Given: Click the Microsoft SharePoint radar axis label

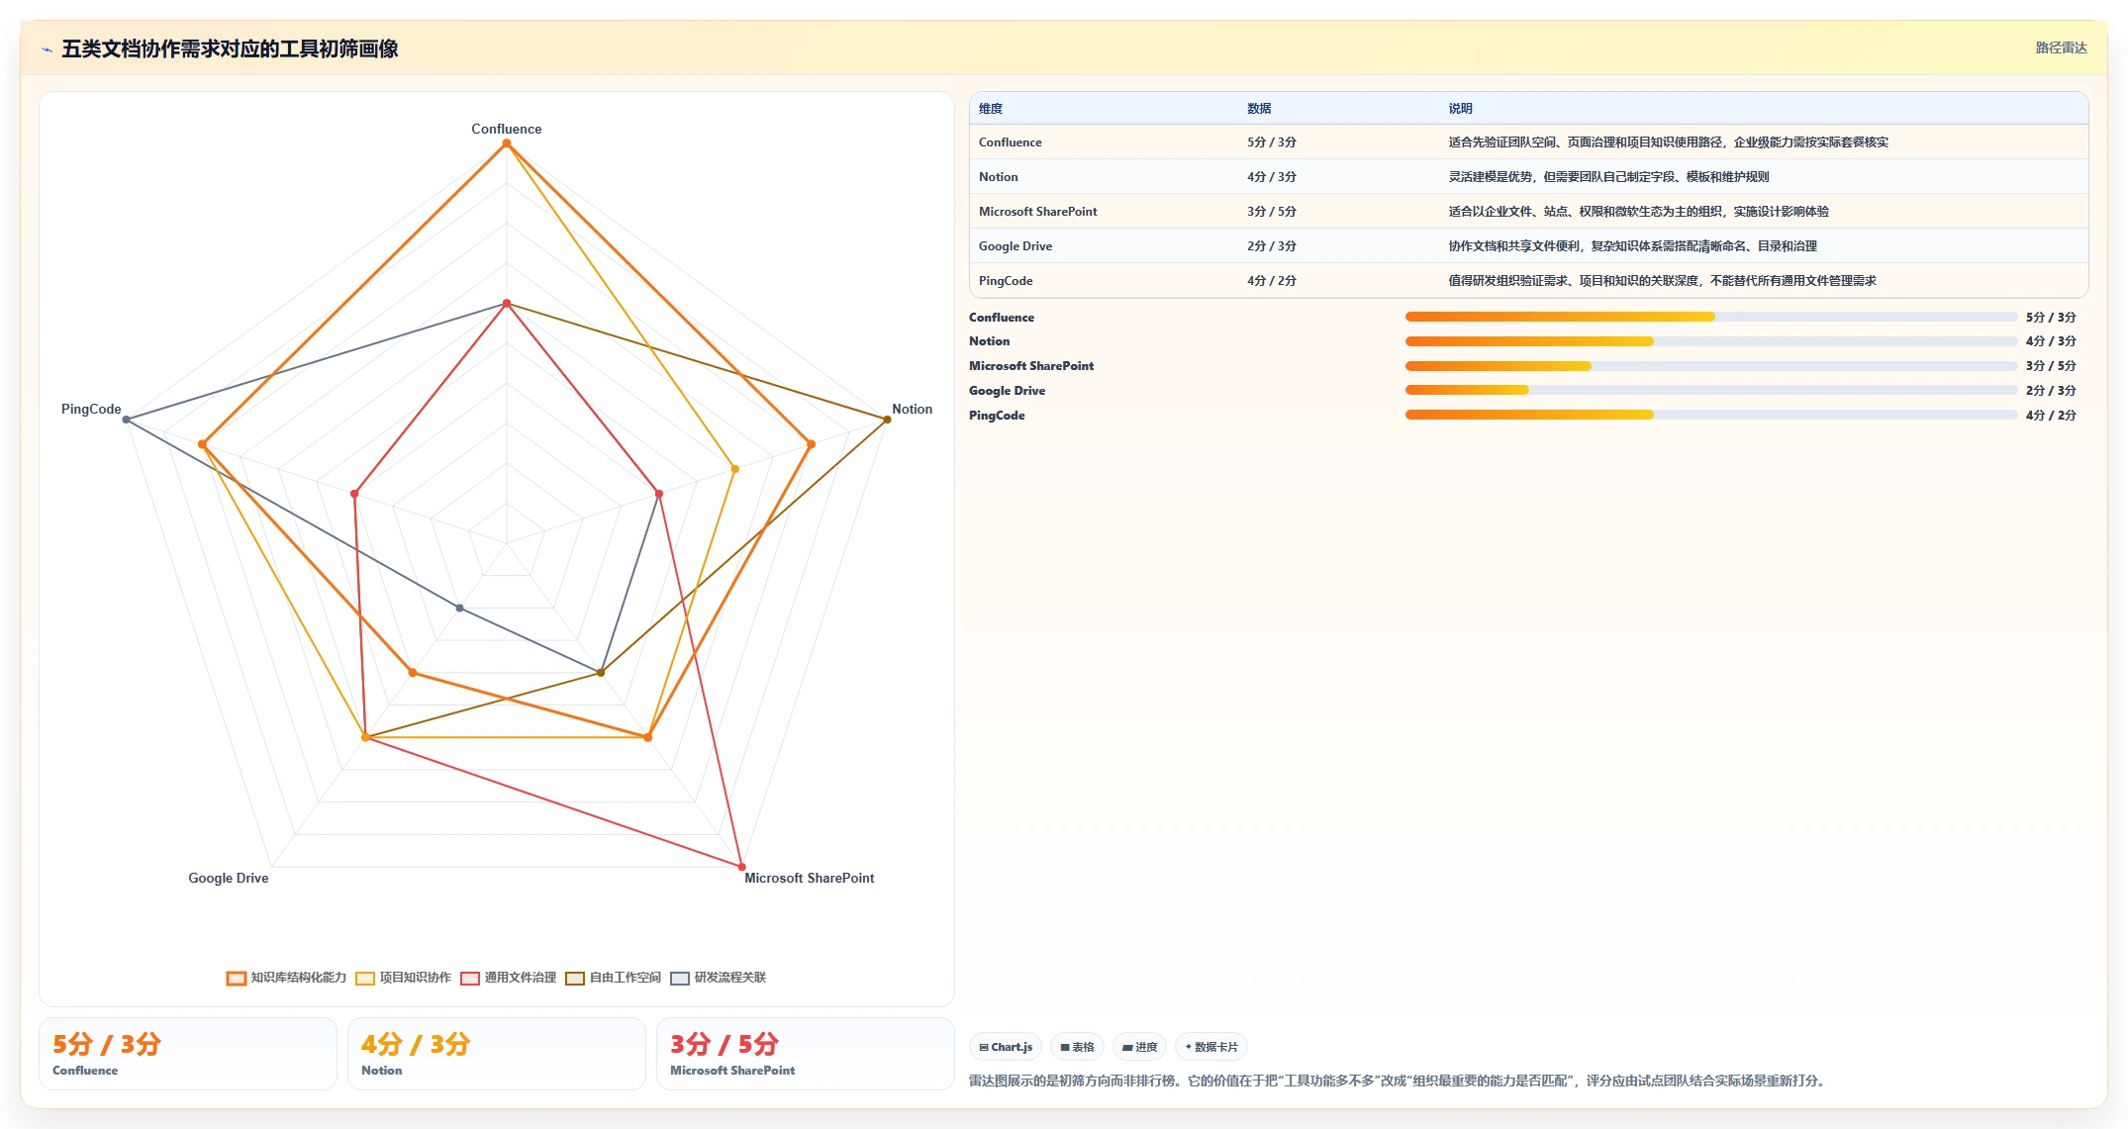Looking at the screenshot, I should (x=809, y=878).
